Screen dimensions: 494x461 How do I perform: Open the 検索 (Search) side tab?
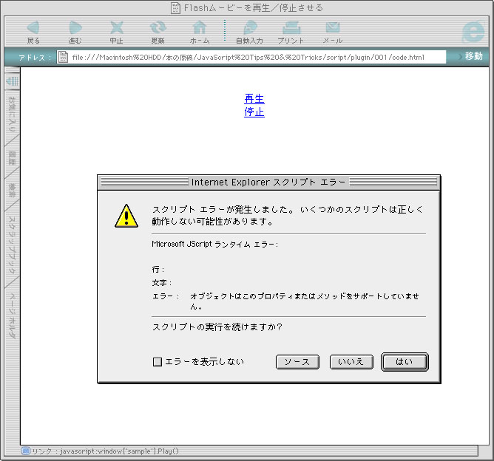click(x=12, y=191)
